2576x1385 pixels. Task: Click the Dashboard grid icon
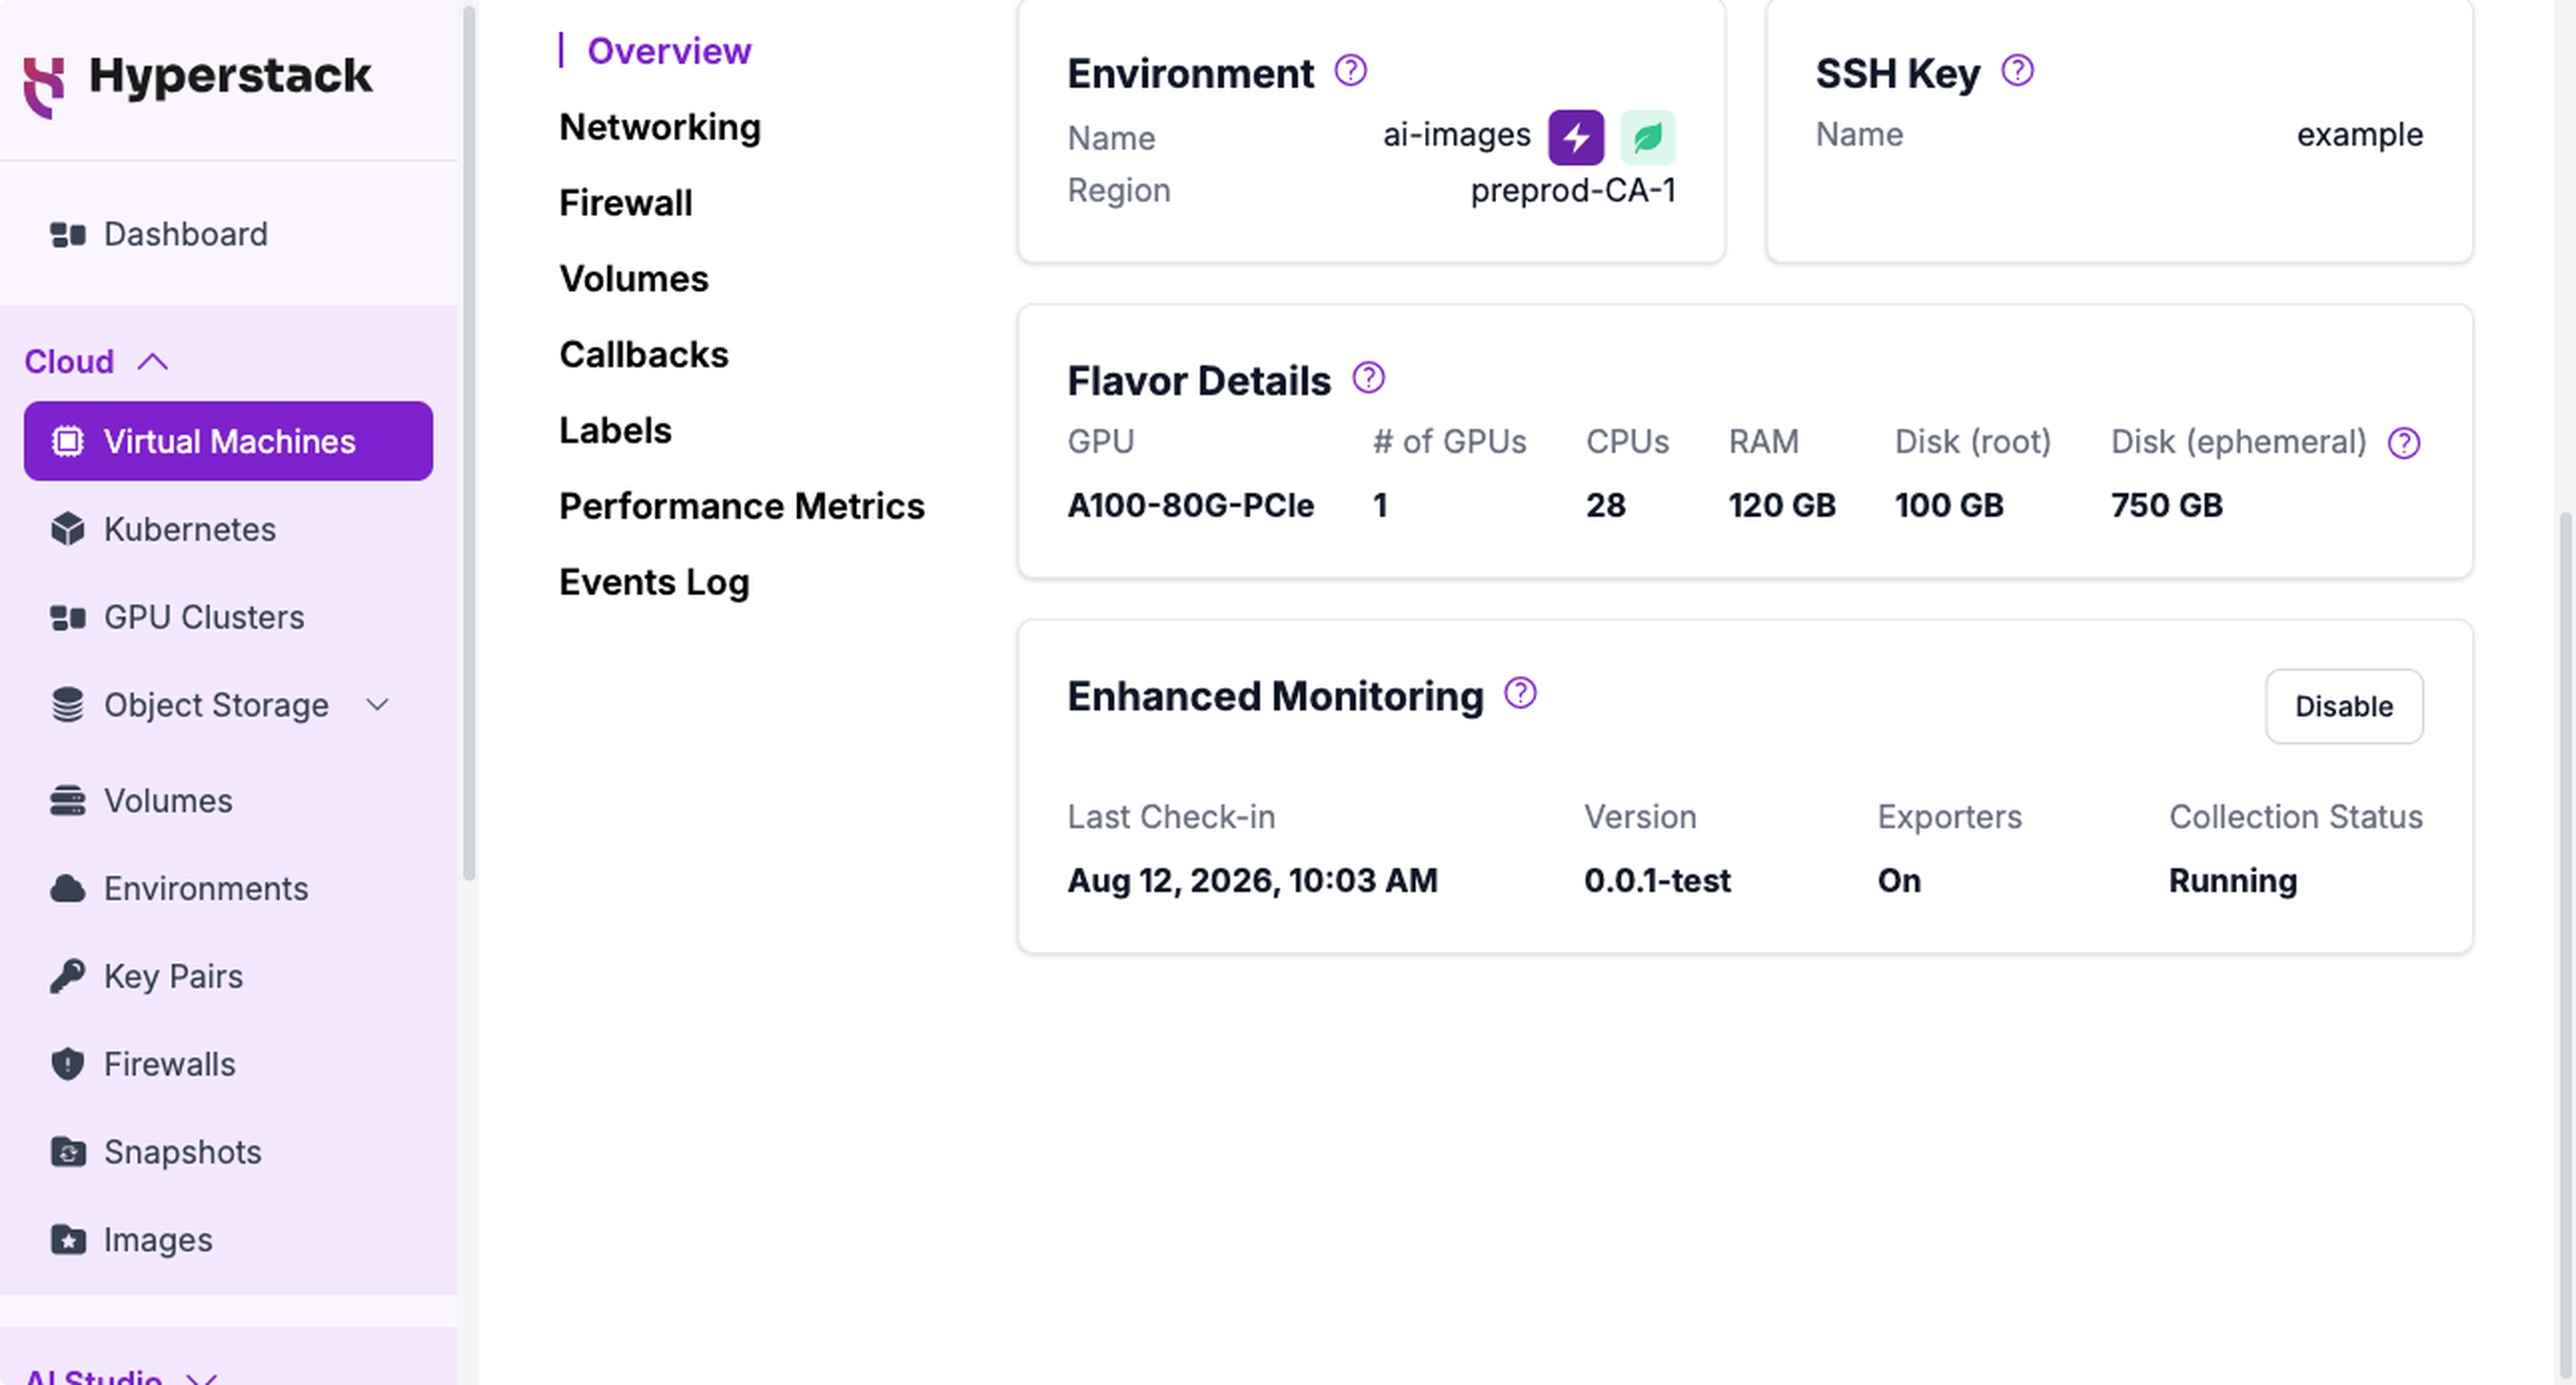68,234
